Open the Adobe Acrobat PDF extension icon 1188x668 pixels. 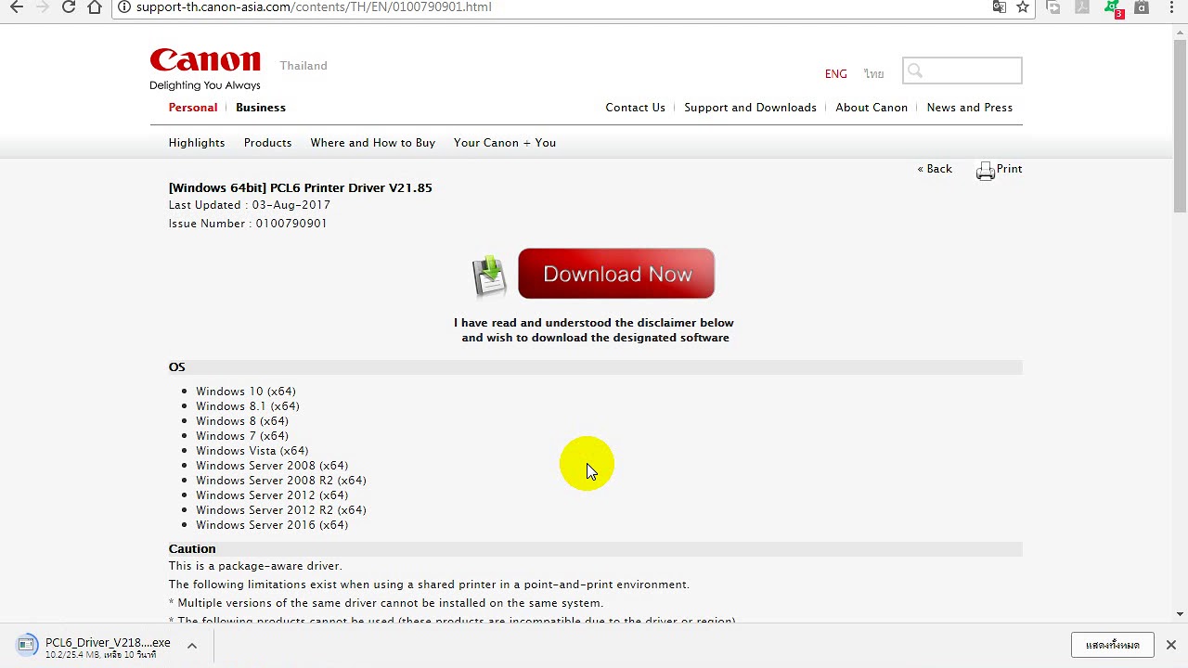pyautogui.click(x=1082, y=6)
